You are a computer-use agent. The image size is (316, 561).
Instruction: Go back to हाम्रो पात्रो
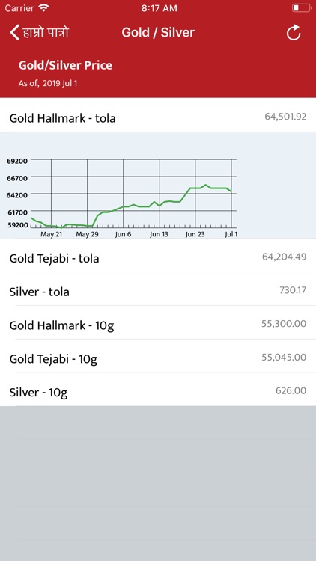39,33
